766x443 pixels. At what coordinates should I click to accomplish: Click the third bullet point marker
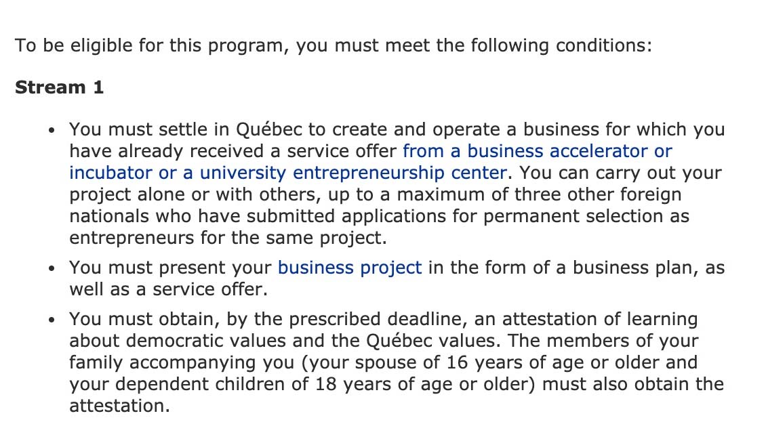click(x=52, y=320)
